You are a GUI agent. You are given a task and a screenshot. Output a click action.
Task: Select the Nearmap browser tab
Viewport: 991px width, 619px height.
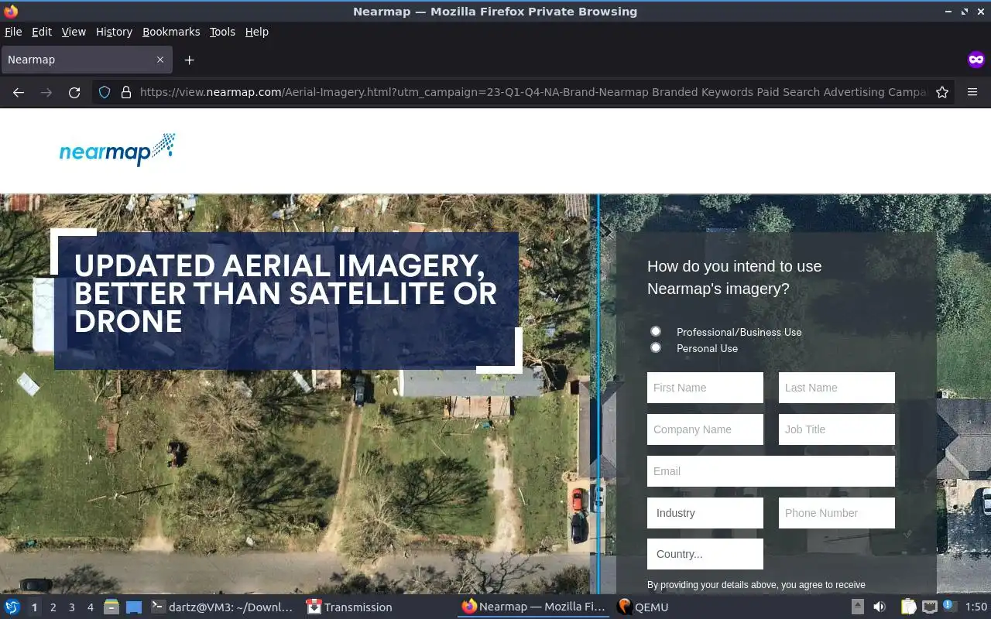[86, 60]
